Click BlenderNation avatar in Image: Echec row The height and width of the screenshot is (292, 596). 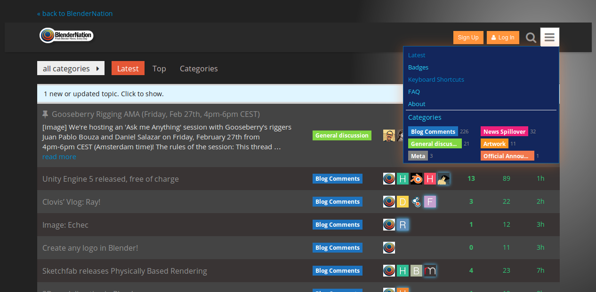point(389,224)
